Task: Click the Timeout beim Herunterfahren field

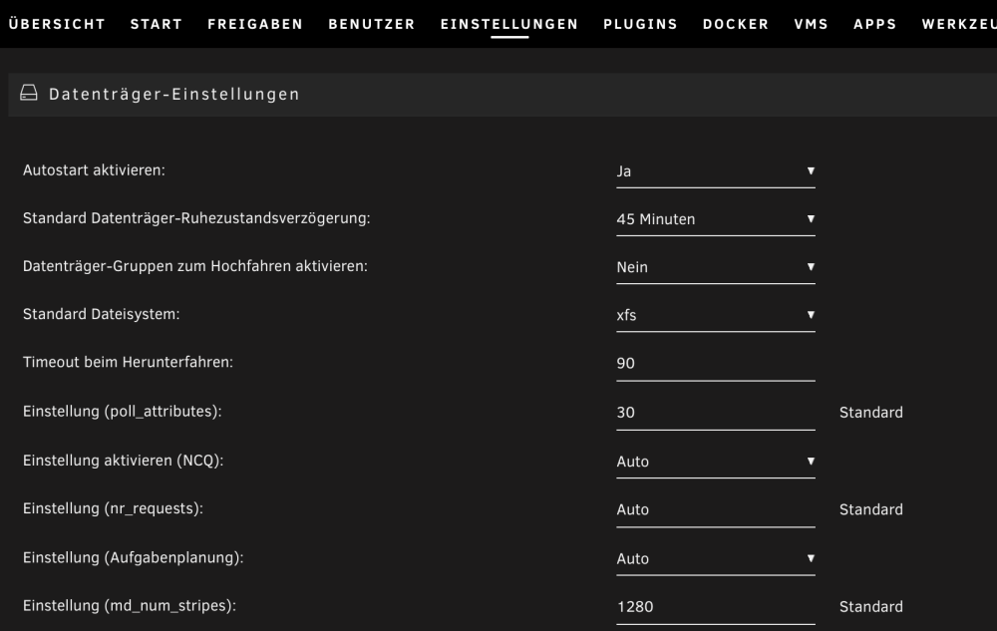Action: [715, 364]
